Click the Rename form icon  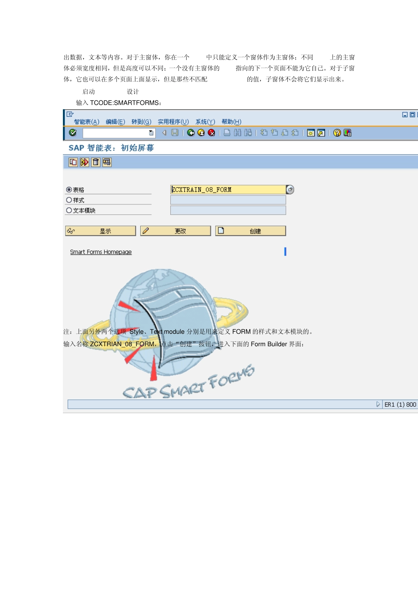coord(107,162)
